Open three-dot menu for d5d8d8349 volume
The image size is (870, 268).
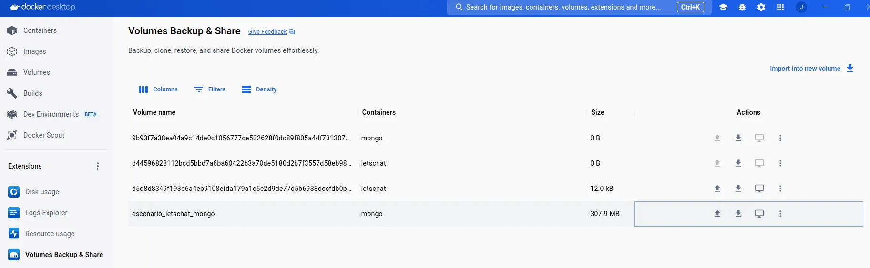[780, 189]
